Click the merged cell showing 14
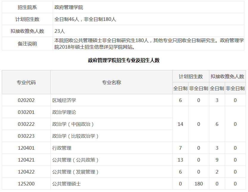This screenshot has height=192, width=248. pyautogui.click(x=180, y=124)
